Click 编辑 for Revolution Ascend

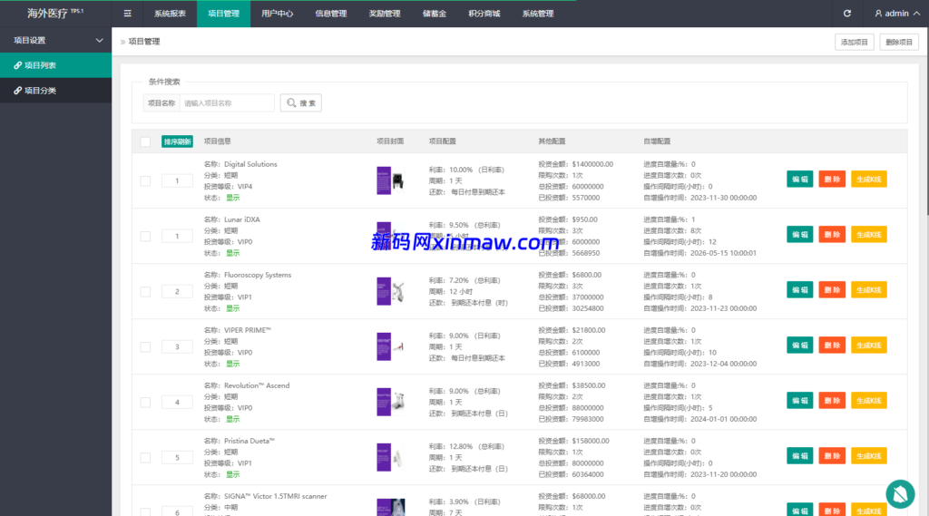[800, 401]
